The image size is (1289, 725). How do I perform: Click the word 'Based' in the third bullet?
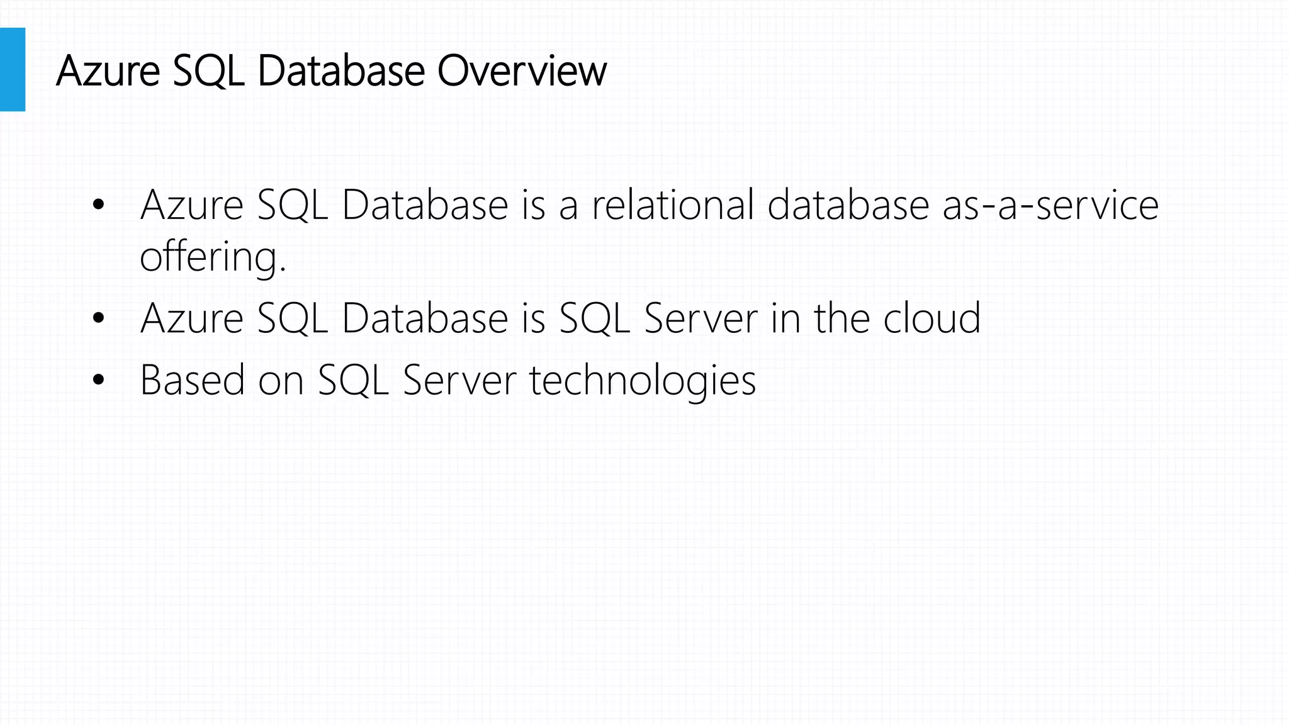pos(192,380)
